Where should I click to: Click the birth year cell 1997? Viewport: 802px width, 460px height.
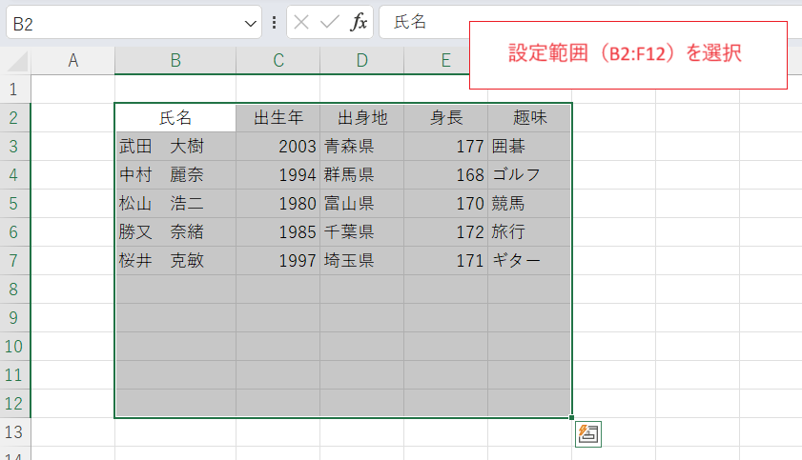pyautogui.click(x=278, y=261)
